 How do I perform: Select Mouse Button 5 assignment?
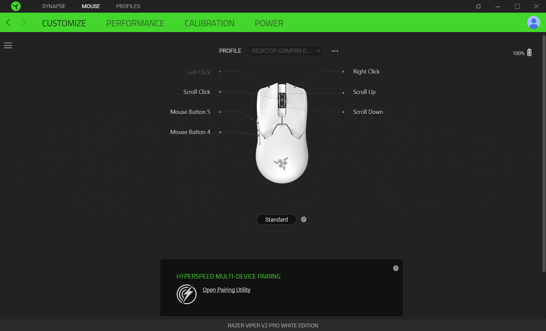click(x=190, y=112)
